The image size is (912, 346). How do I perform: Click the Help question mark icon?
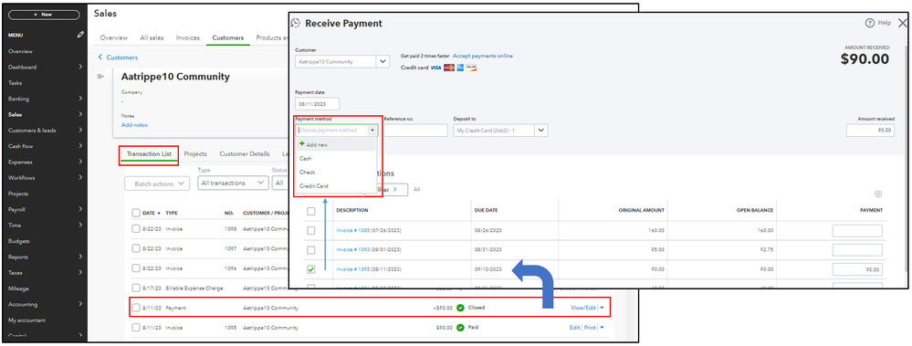(870, 23)
